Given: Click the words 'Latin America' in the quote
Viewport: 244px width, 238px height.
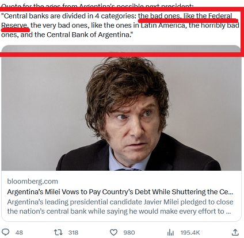Looking at the screenshot, I should tap(163, 25).
